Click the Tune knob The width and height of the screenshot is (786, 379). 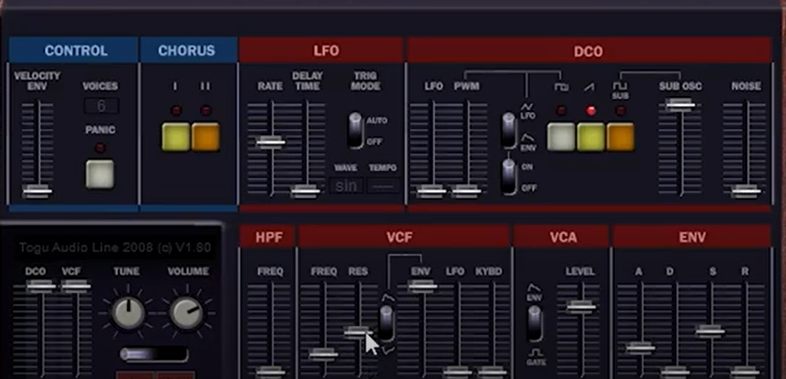tap(127, 313)
